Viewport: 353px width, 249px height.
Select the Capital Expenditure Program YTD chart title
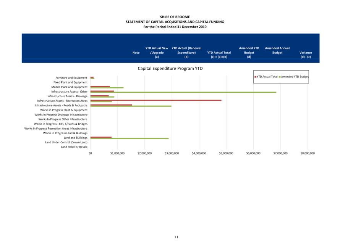(x=170, y=69)
